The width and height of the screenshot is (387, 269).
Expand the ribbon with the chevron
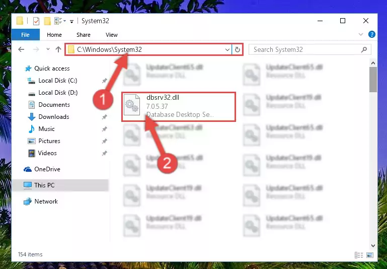[361, 34]
